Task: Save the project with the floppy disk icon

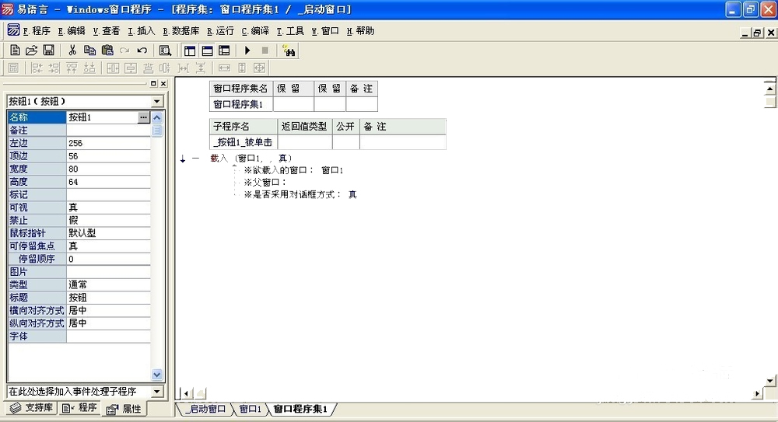Action: tap(48, 50)
